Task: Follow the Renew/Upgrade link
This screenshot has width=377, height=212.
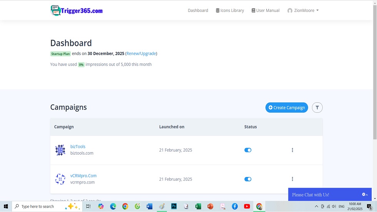Action: click(141, 53)
